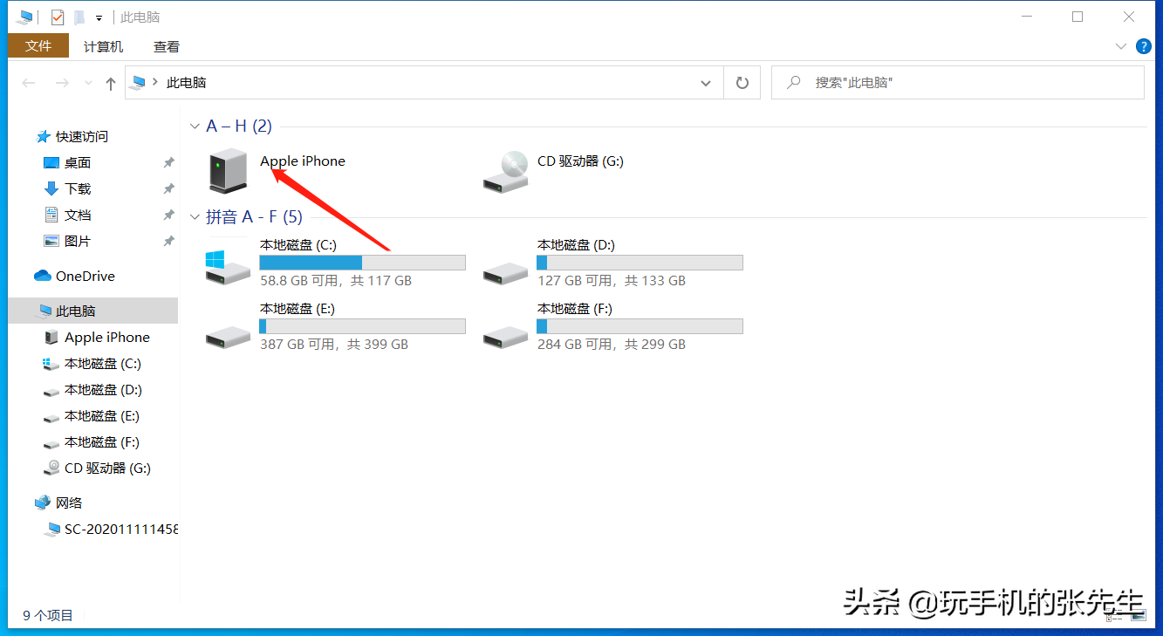Switch to the 查看 ribbon tab
Image resolution: width=1163 pixels, height=636 pixels.
coord(165,46)
